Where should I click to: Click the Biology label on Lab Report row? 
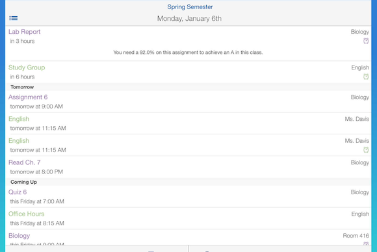coord(359,32)
